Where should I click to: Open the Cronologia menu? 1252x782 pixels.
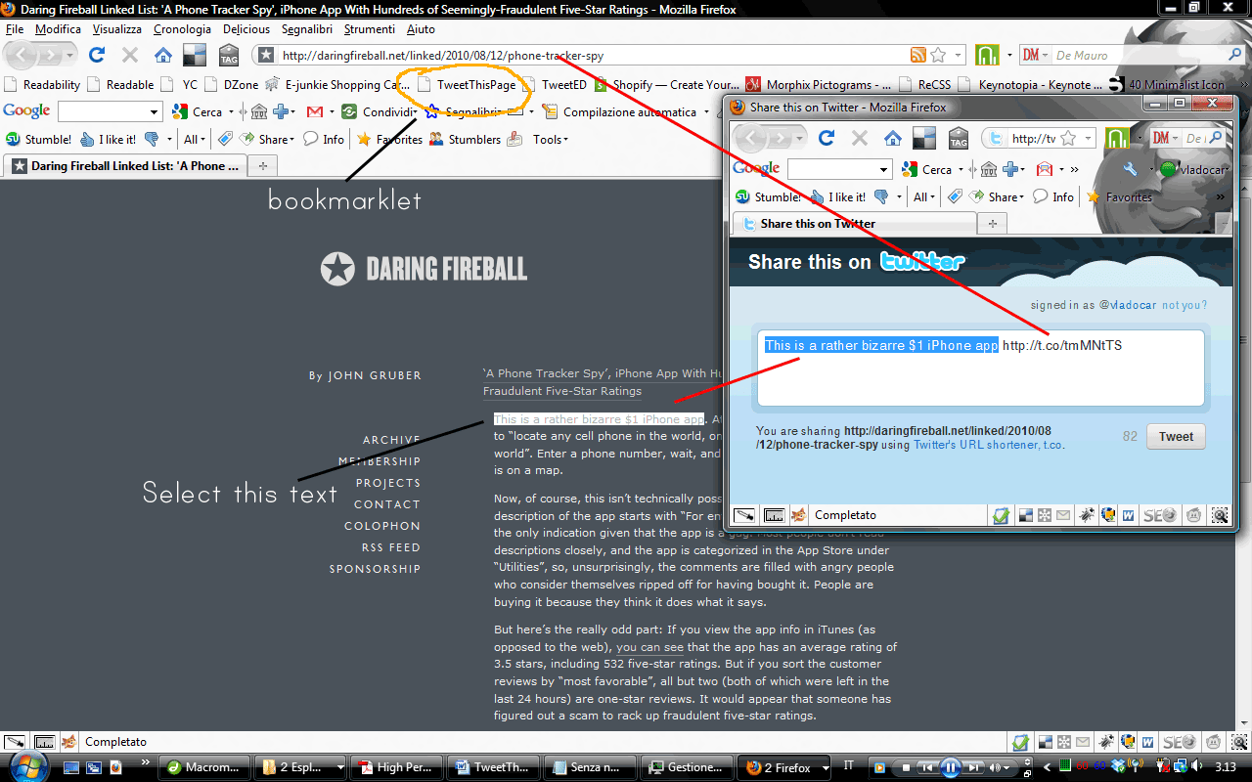[182, 29]
